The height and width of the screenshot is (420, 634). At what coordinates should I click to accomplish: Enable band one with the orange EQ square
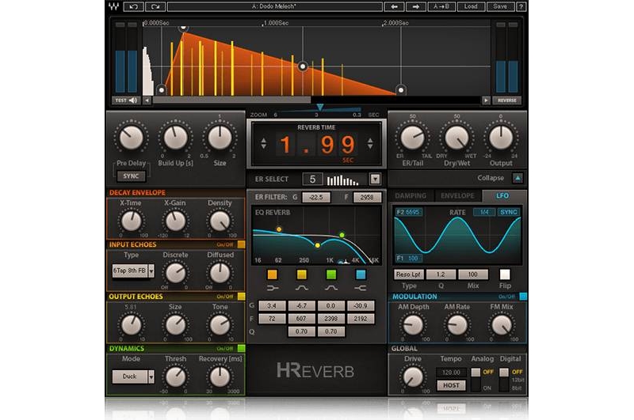[273, 274]
